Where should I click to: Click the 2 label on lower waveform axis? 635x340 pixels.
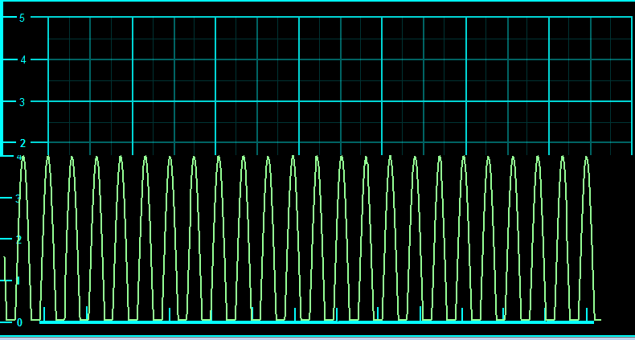click(x=18, y=240)
